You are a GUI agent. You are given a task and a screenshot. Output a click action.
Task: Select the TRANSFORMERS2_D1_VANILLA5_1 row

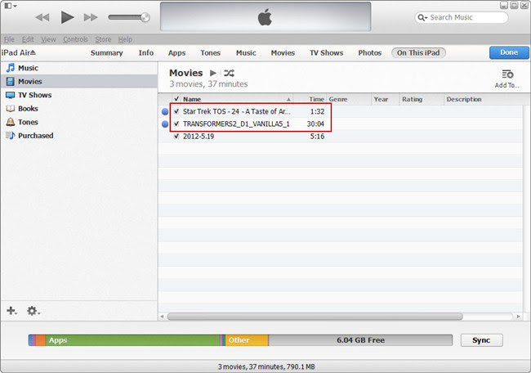(x=341, y=124)
